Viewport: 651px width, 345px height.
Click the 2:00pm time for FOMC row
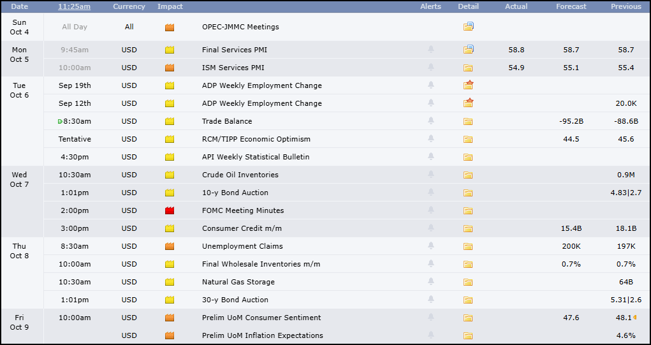75,210
